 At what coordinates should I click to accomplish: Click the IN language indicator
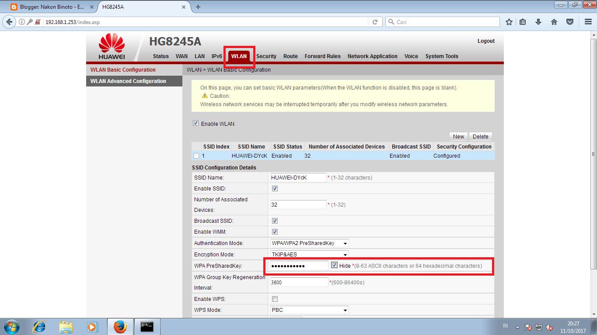[506, 326]
